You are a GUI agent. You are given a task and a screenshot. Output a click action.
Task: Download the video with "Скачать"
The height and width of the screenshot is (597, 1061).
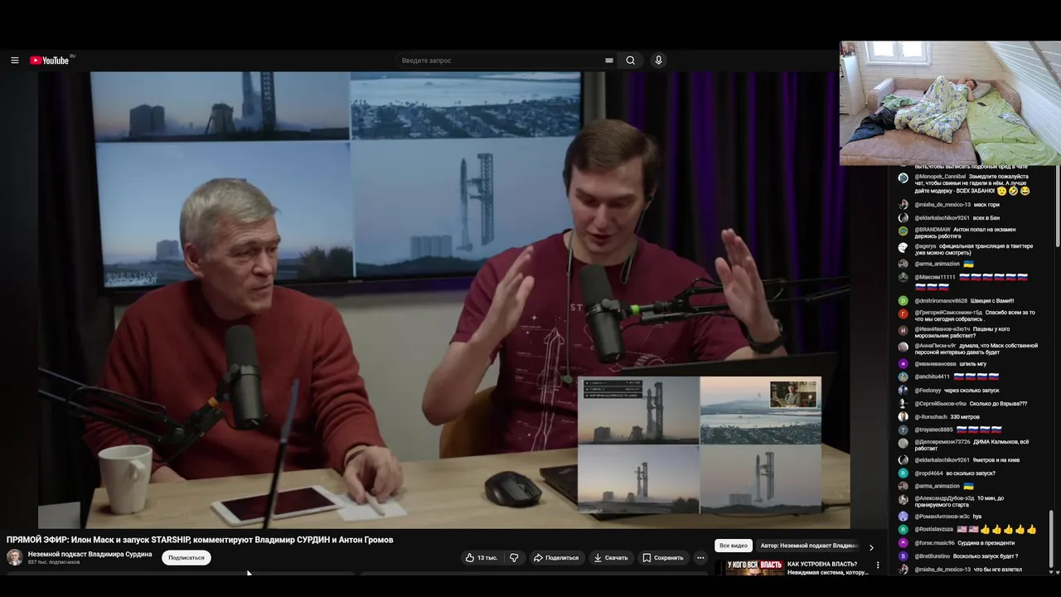point(611,558)
